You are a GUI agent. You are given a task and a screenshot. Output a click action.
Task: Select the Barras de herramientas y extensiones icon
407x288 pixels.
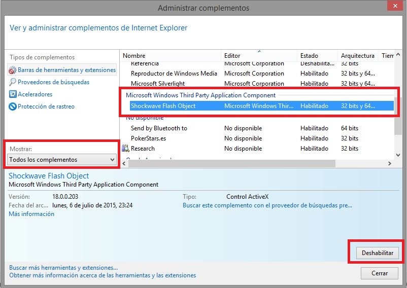(x=13, y=70)
